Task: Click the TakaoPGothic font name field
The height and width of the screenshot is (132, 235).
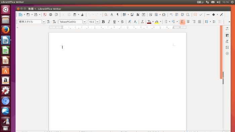Action: click(x=70, y=22)
